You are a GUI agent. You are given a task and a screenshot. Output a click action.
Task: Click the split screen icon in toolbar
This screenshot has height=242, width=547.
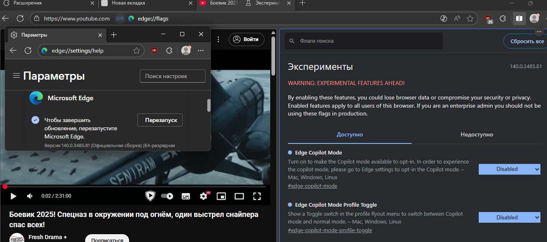519,18
